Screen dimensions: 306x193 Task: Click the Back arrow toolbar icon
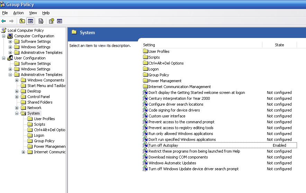click(x=3, y=21)
